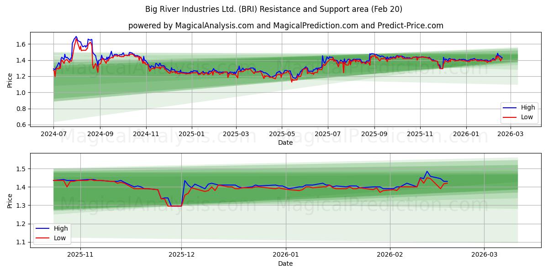The image size is (548, 274).
Task: Click the 'Date' axis label under top chart
Action: (x=285, y=143)
